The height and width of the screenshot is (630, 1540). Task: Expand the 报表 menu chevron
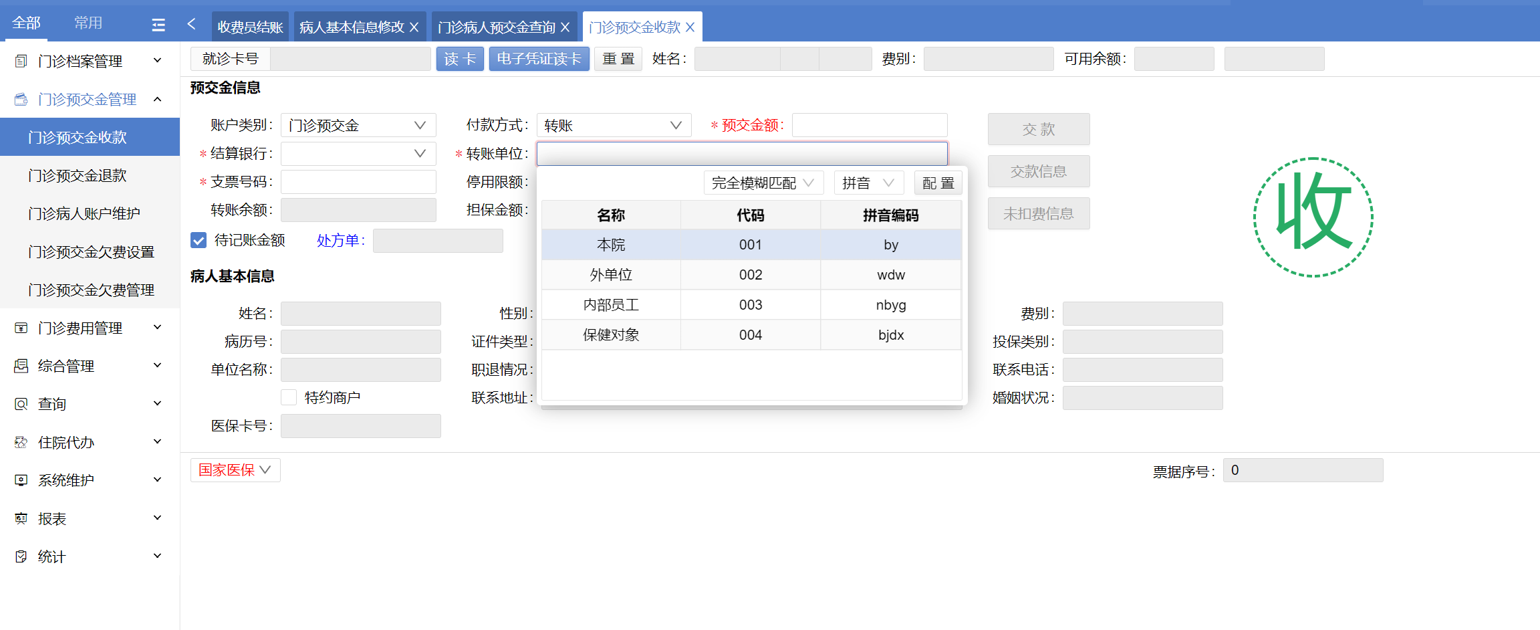coord(158,518)
